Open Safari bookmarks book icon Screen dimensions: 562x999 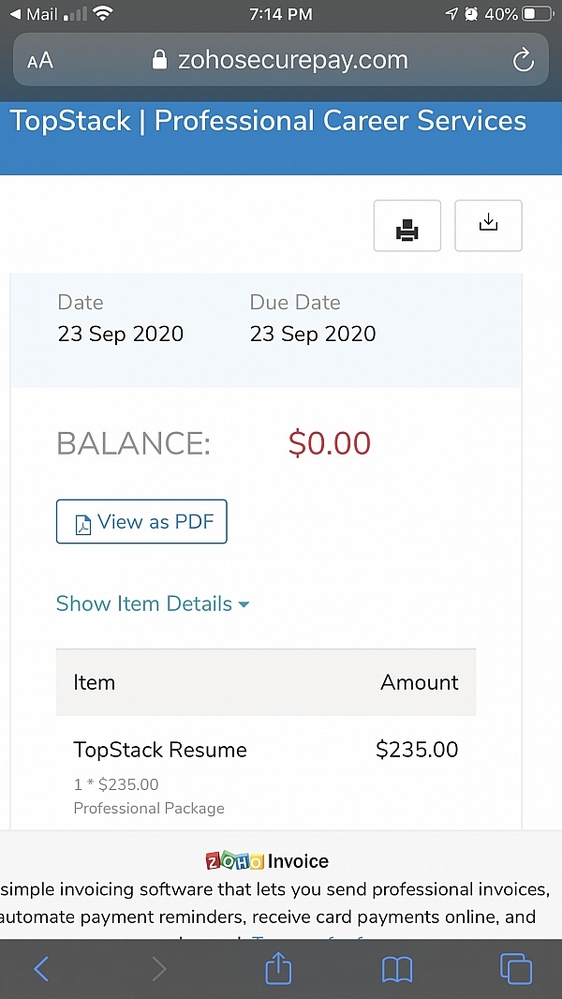[x=397, y=970]
